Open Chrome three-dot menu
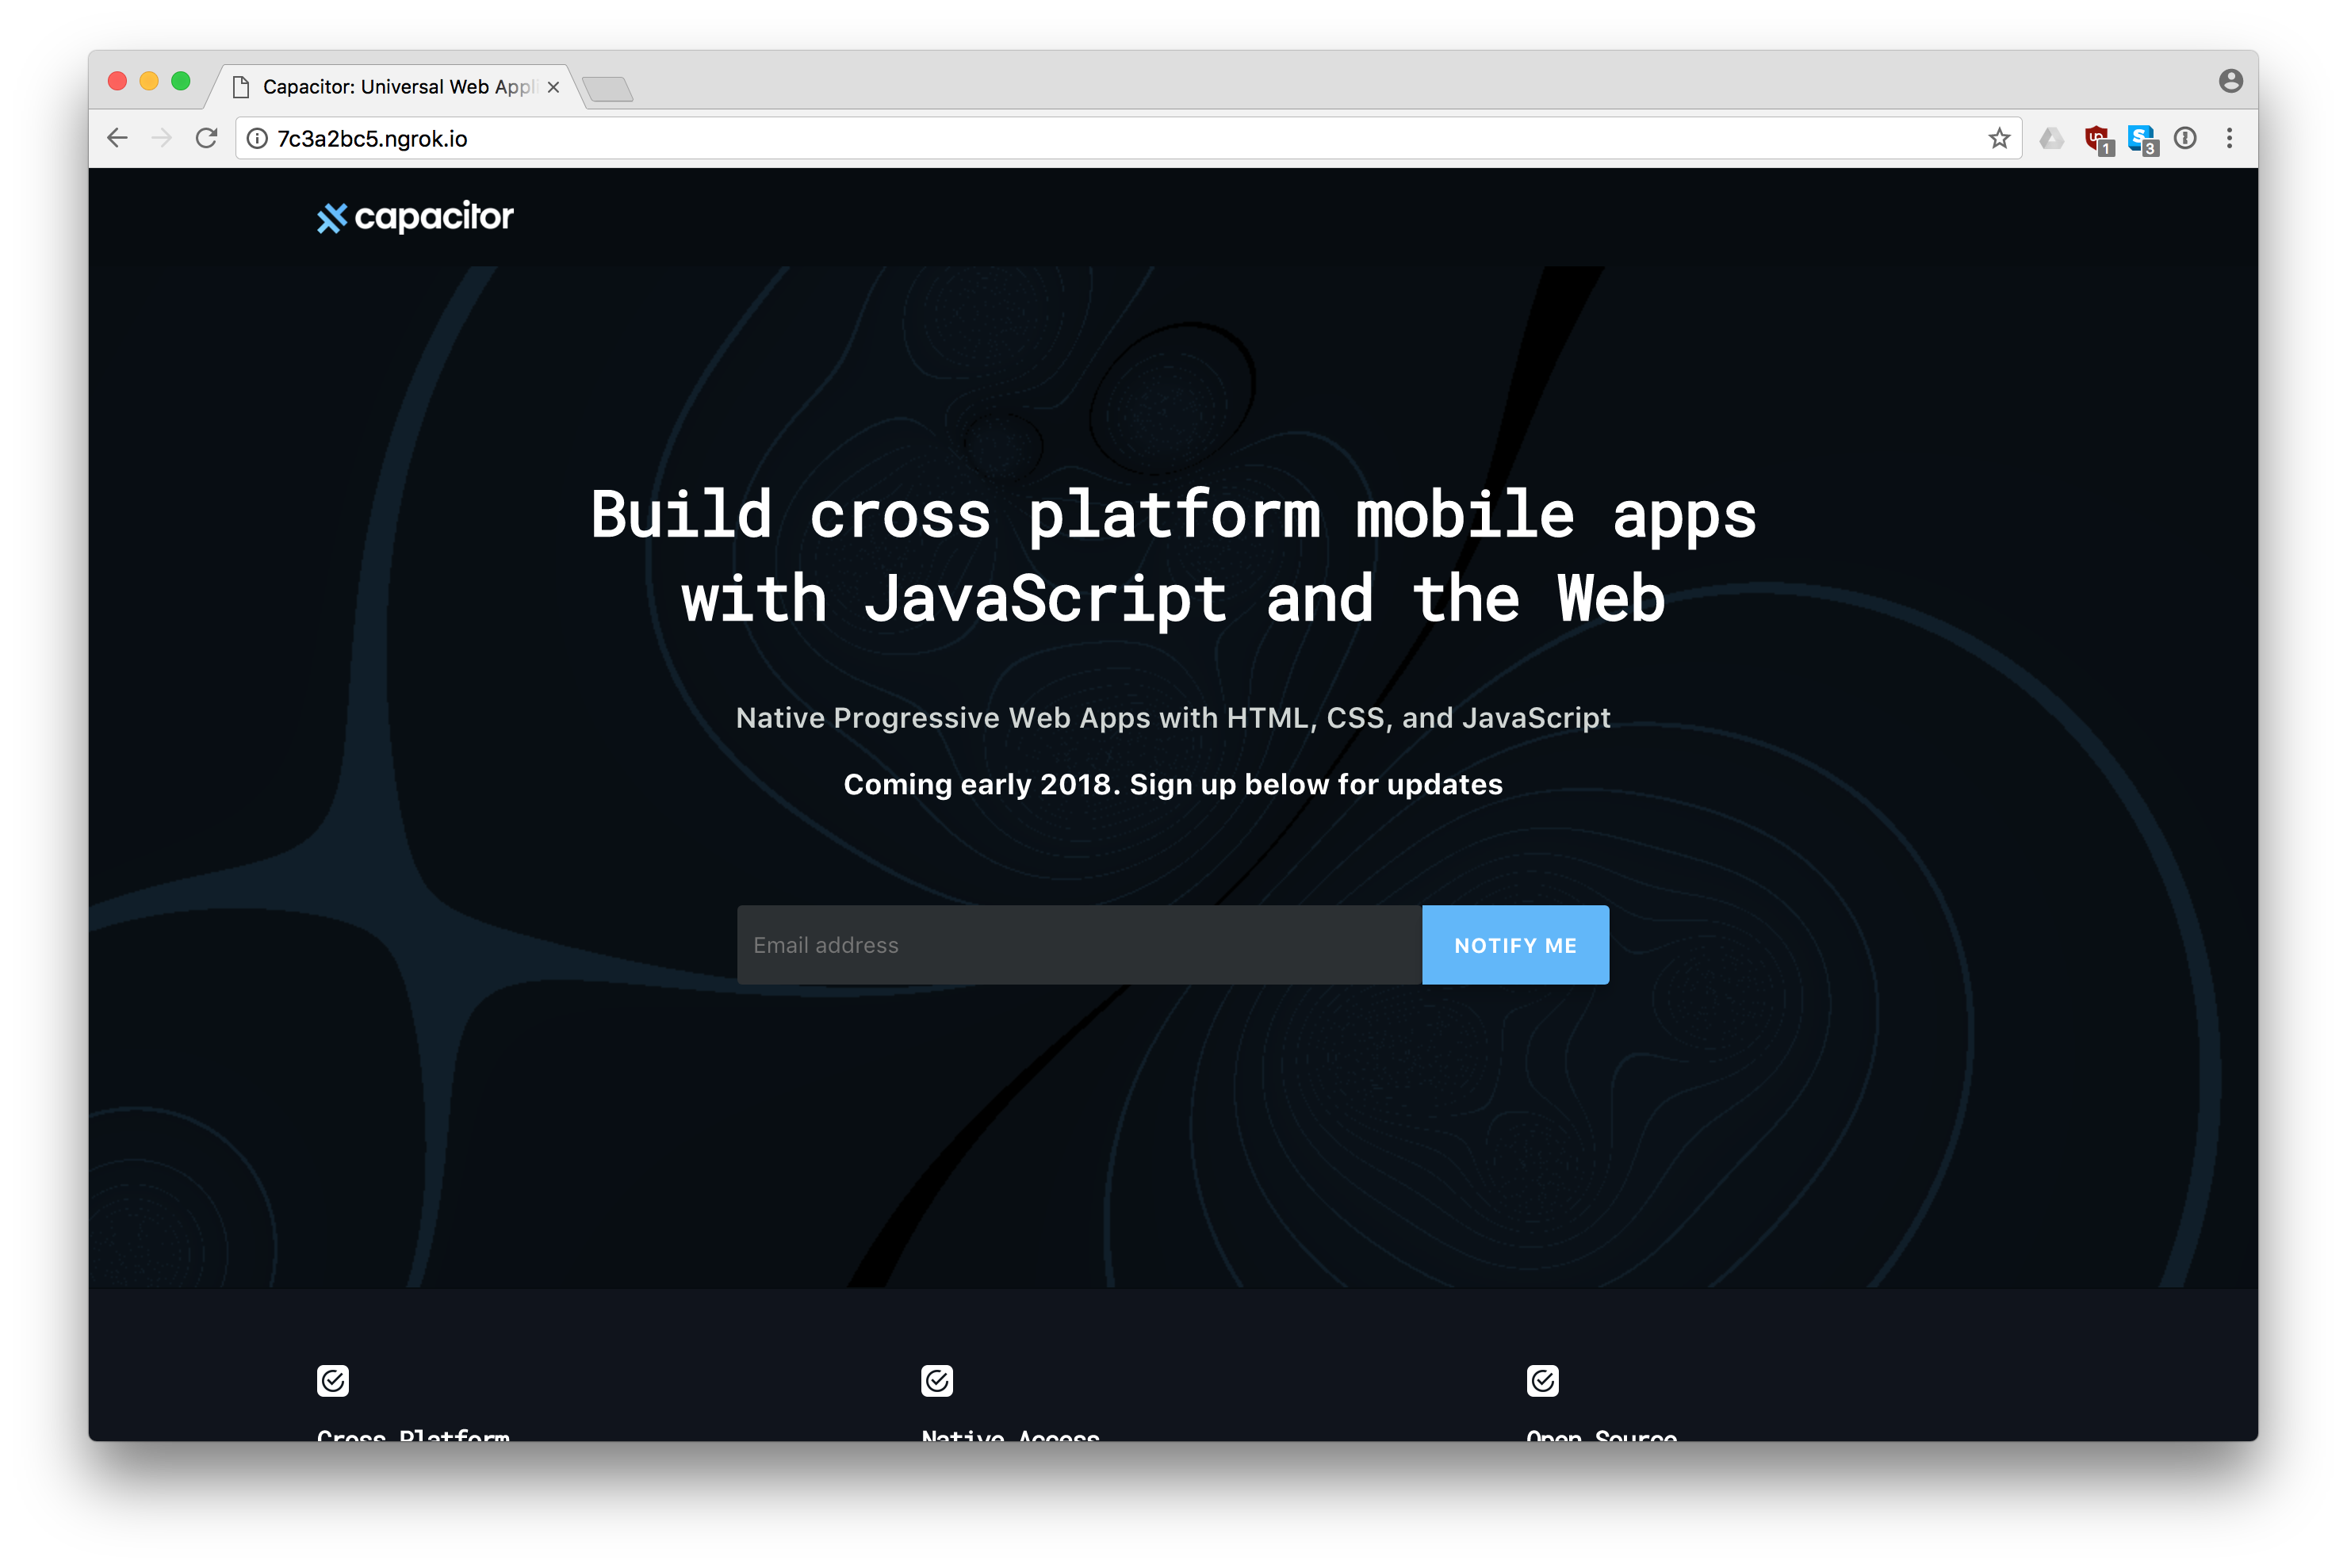Image resolution: width=2347 pixels, height=1568 pixels. pos(2229,139)
